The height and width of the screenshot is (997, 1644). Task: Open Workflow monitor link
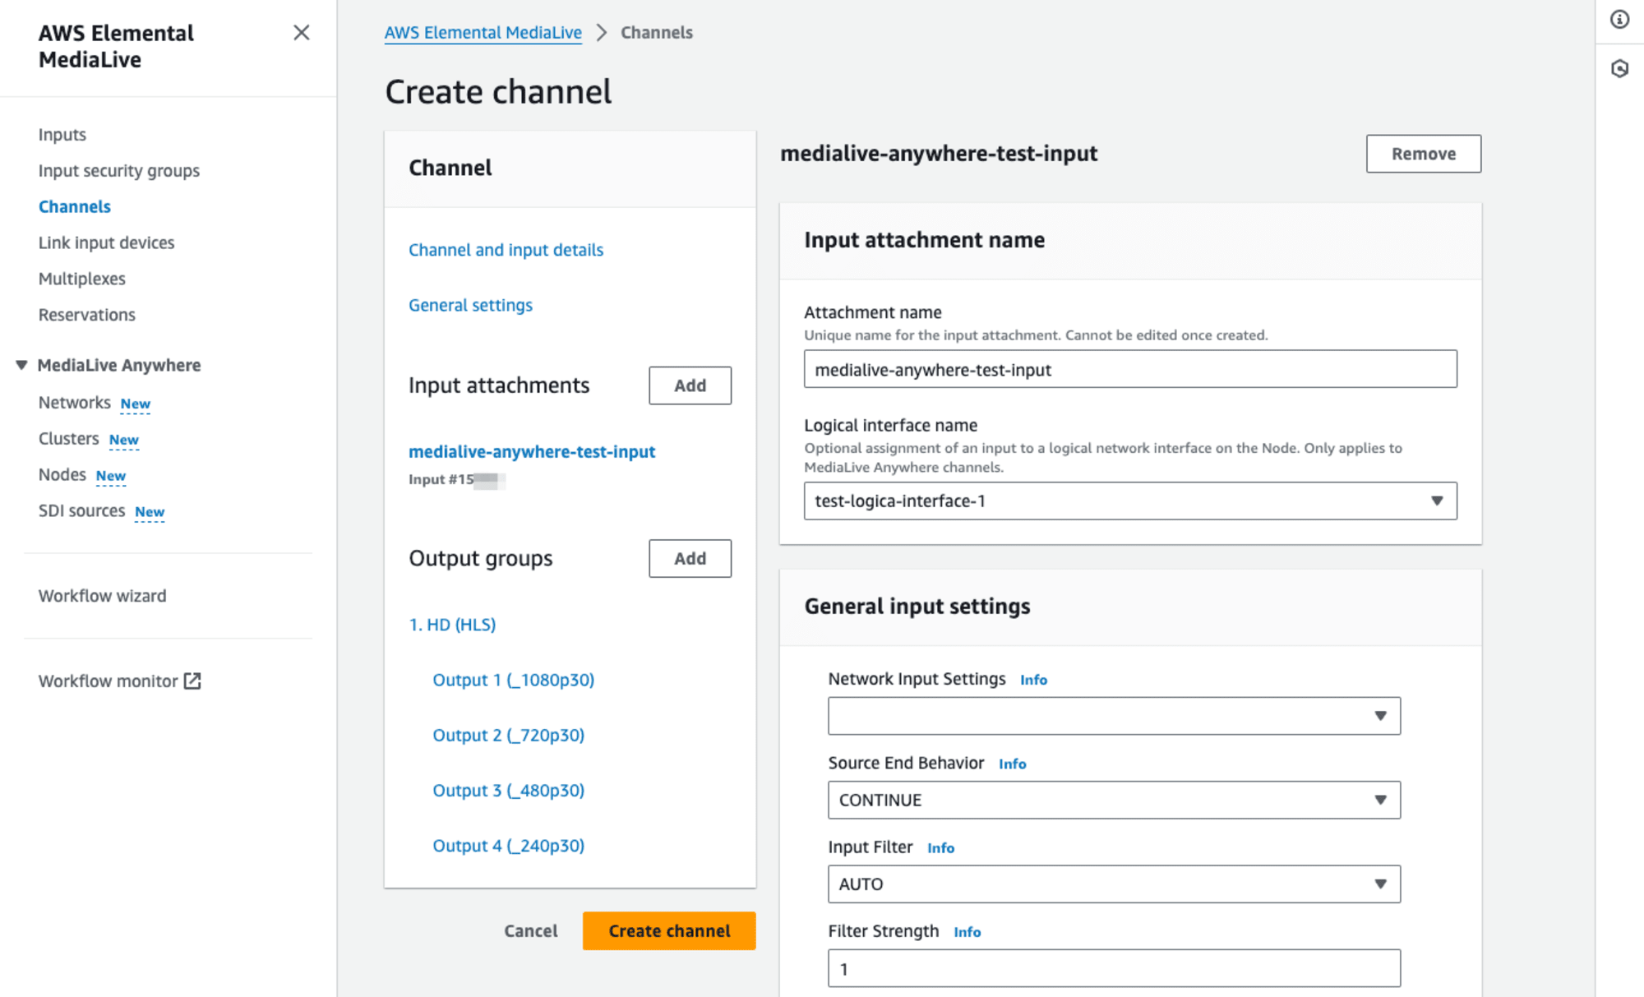tap(109, 681)
